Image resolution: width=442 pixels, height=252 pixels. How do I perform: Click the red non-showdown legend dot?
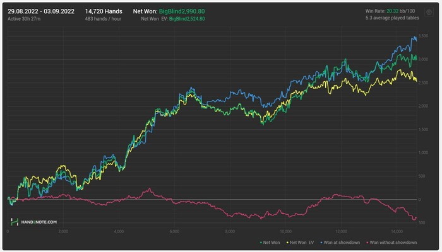click(x=367, y=243)
